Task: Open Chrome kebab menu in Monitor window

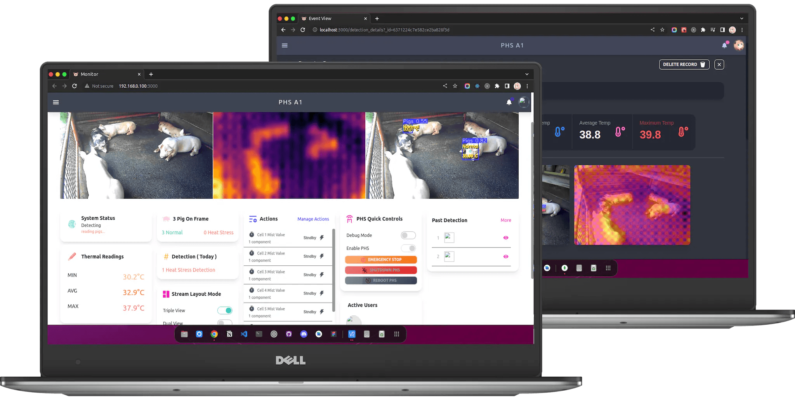Action: click(x=527, y=86)
